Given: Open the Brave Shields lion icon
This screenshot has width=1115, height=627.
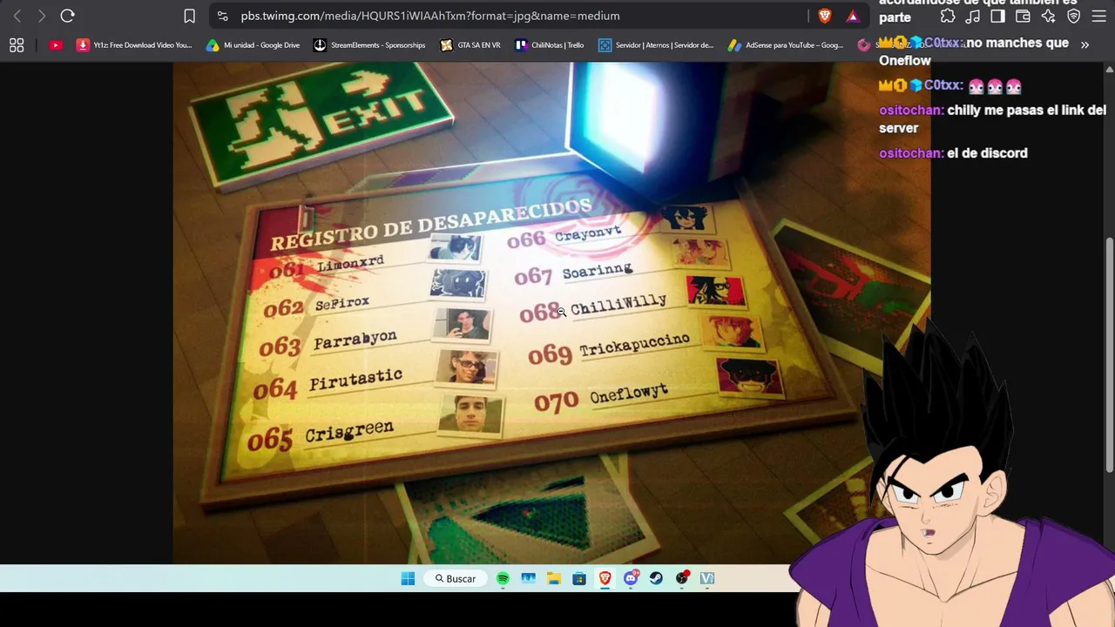Looking at the screenshot, I should pyautogui.click(x=825, y=16).
